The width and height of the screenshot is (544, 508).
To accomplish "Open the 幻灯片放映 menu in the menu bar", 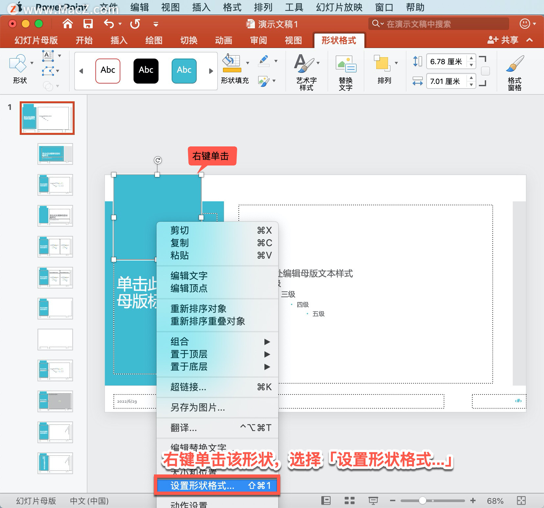I will 339,7.
